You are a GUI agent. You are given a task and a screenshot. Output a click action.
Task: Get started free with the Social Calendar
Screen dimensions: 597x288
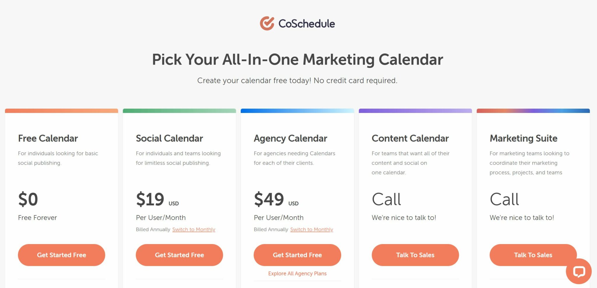pos(179,255)
